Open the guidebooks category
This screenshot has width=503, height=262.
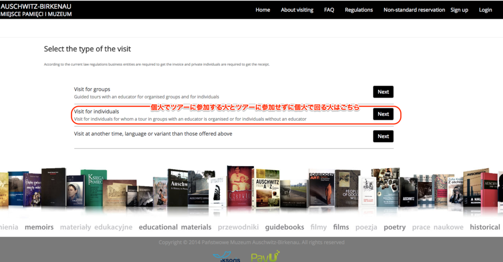[x=284, y=227]
